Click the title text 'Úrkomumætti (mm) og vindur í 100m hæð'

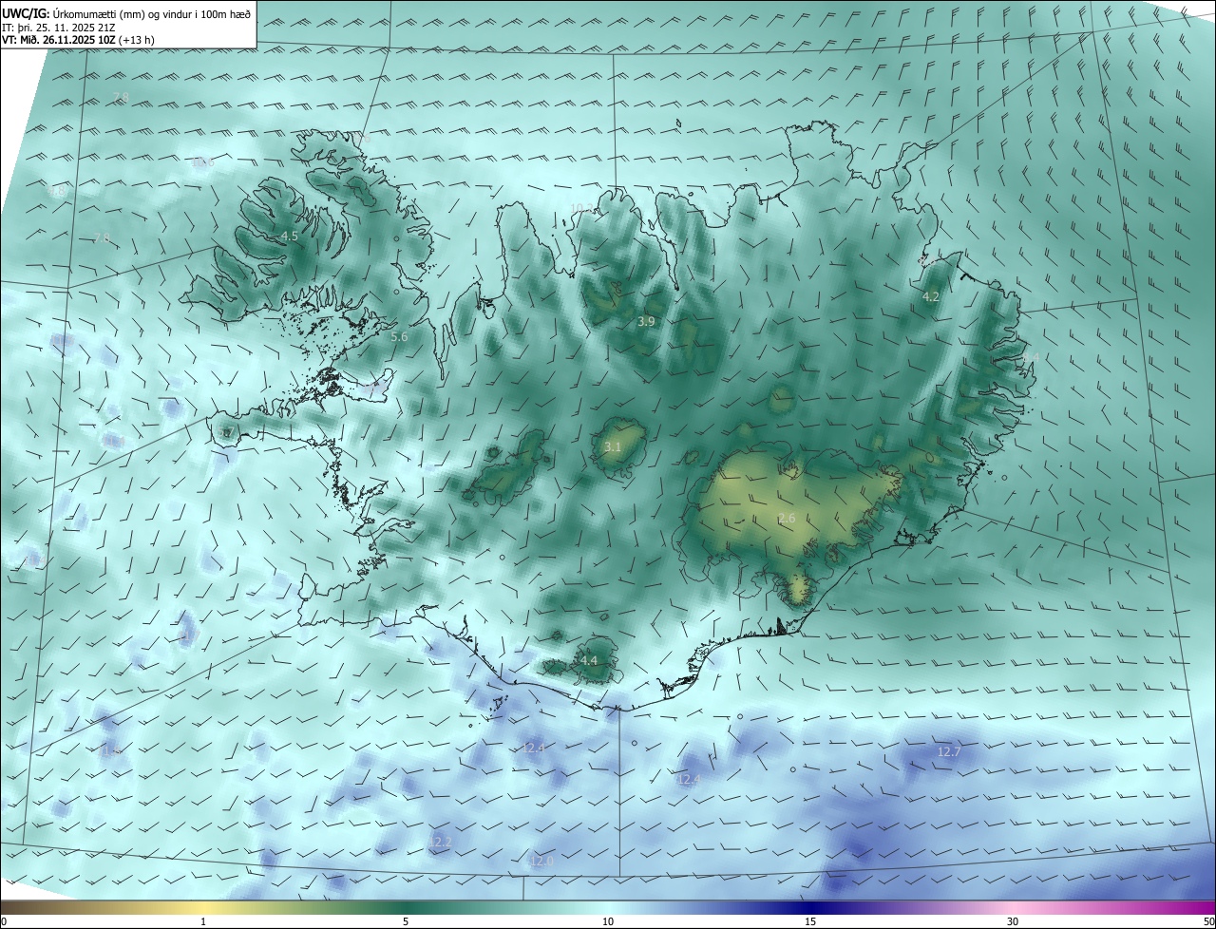click(x=151, y=13)
